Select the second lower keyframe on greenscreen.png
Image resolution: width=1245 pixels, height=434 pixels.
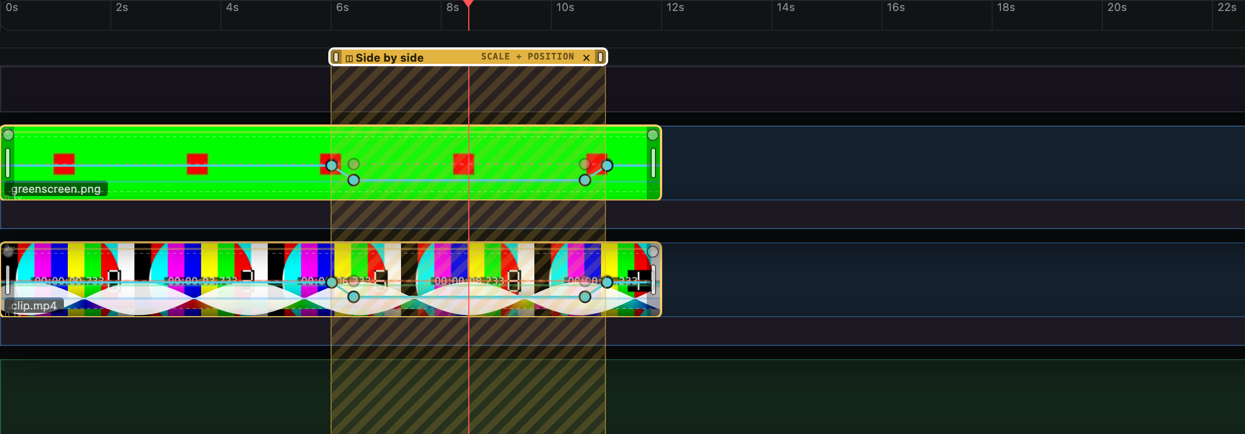[x=354, y=180]
